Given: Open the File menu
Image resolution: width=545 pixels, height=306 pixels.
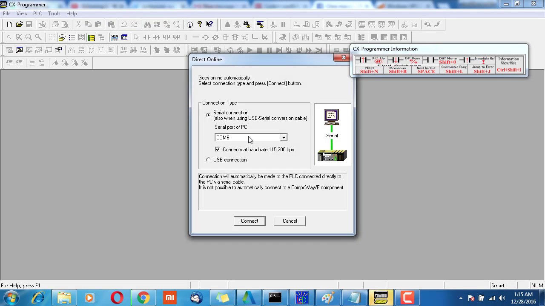Looking at the screenshot, I should coord(7,14).
